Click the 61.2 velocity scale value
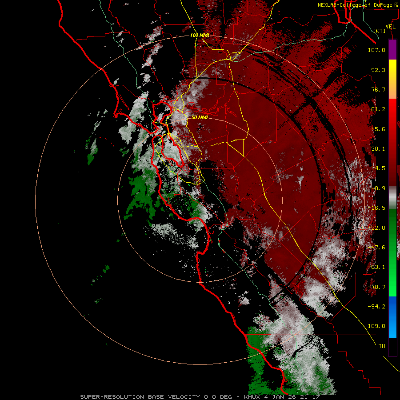Image resolution: width=400 pixels, height=400 pixels. pyautogui.click(x=378, y=109)
